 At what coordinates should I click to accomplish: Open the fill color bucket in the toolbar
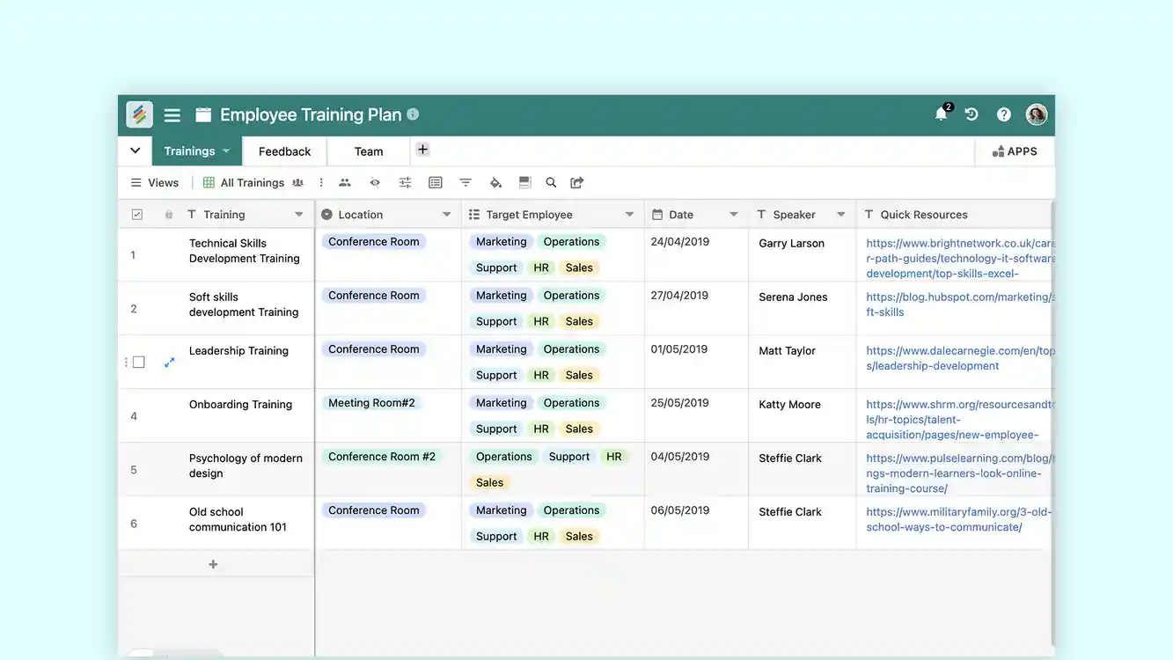point(495,182)
